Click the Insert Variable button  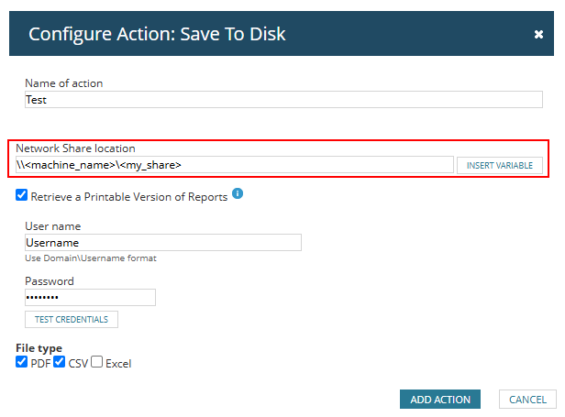tap(499, 165)
